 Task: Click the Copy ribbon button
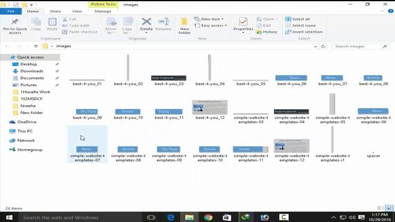tap(36, 24)
